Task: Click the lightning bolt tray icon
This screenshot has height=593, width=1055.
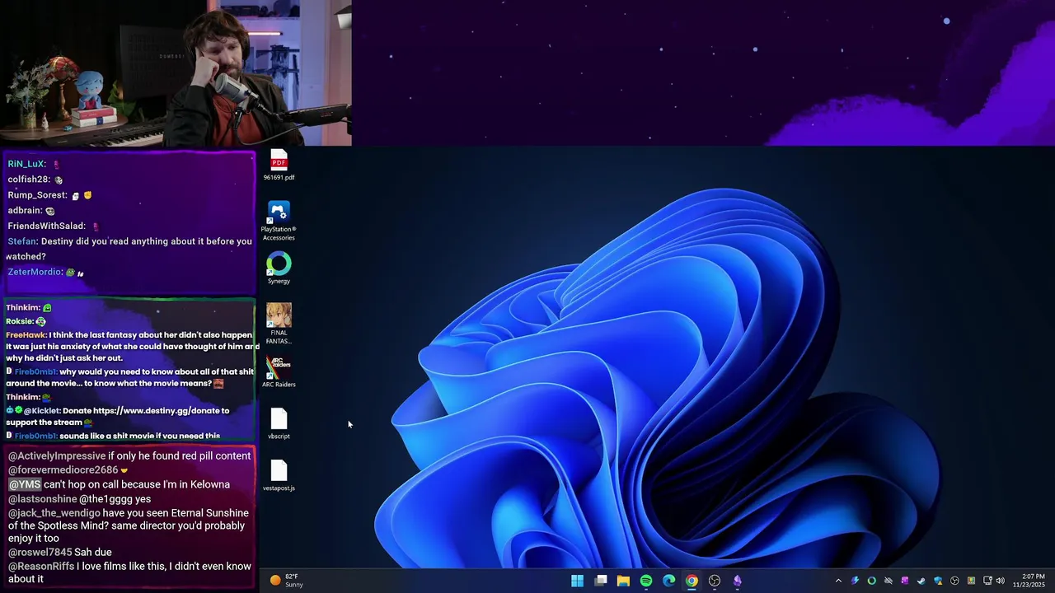Action: [855, 581]
